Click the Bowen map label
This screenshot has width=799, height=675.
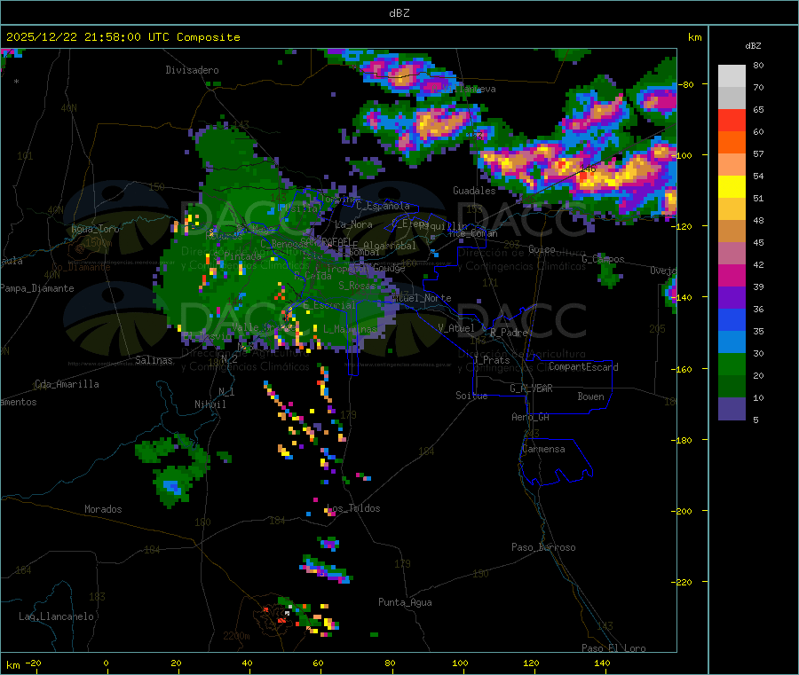pos(590,396)
